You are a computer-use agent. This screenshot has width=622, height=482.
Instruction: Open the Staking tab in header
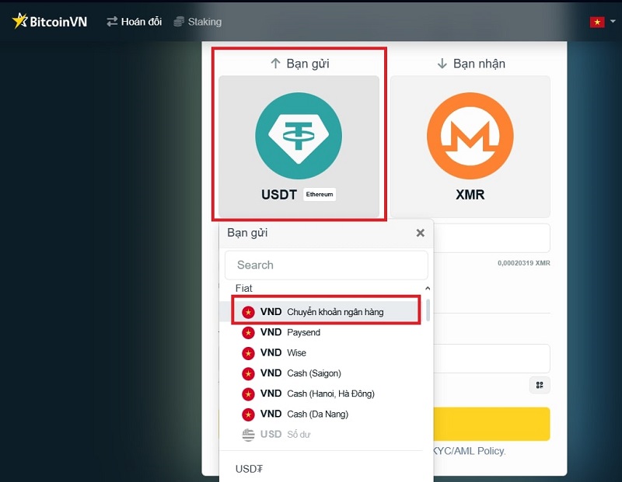point(204,22)
